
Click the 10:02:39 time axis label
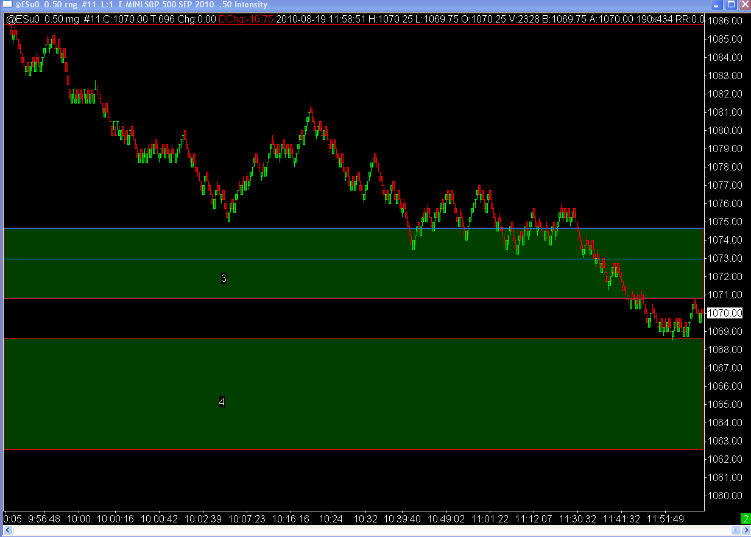[x=204, y=519]
